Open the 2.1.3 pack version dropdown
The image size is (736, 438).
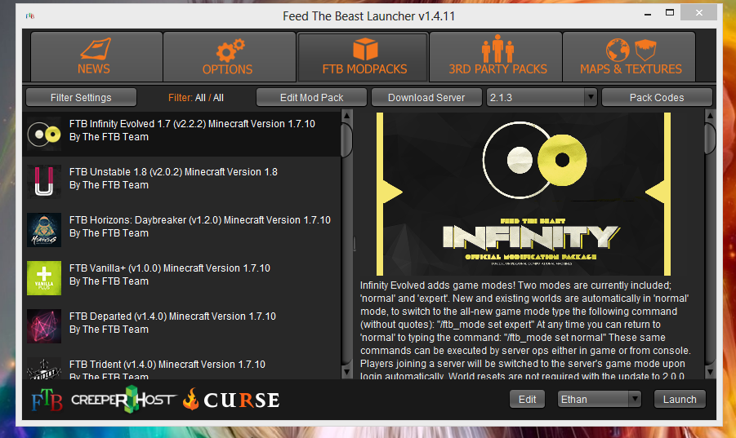(x=542, y=97)
